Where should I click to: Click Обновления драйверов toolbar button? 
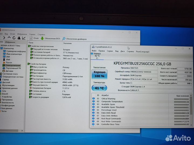[74, 39]
